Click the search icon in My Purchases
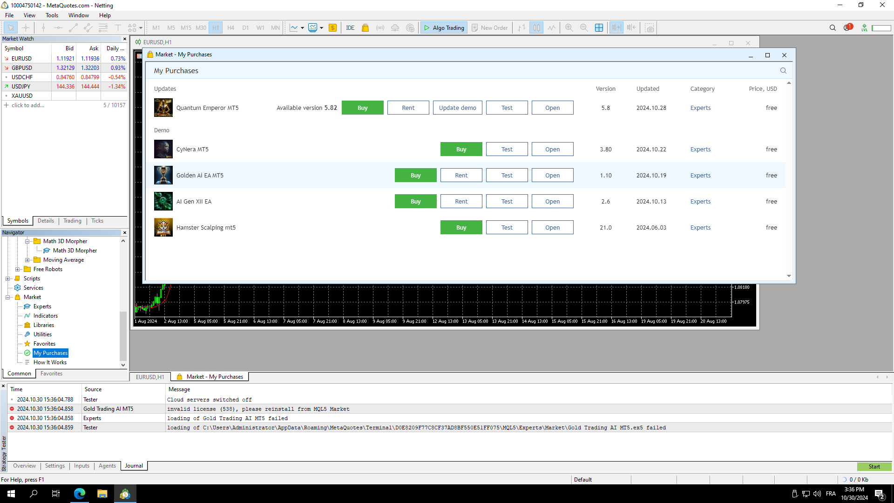The height and width of the screenshot is (503, 894). (x=783, y=71)
